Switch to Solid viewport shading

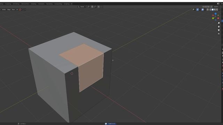coord(213,10)
